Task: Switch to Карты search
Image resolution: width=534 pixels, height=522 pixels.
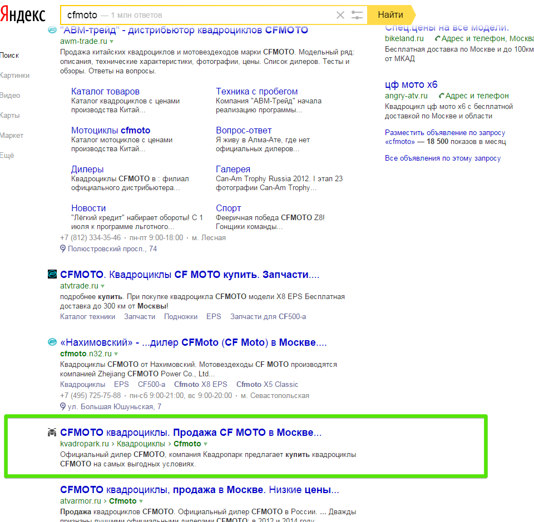Action: click(10, 116)
